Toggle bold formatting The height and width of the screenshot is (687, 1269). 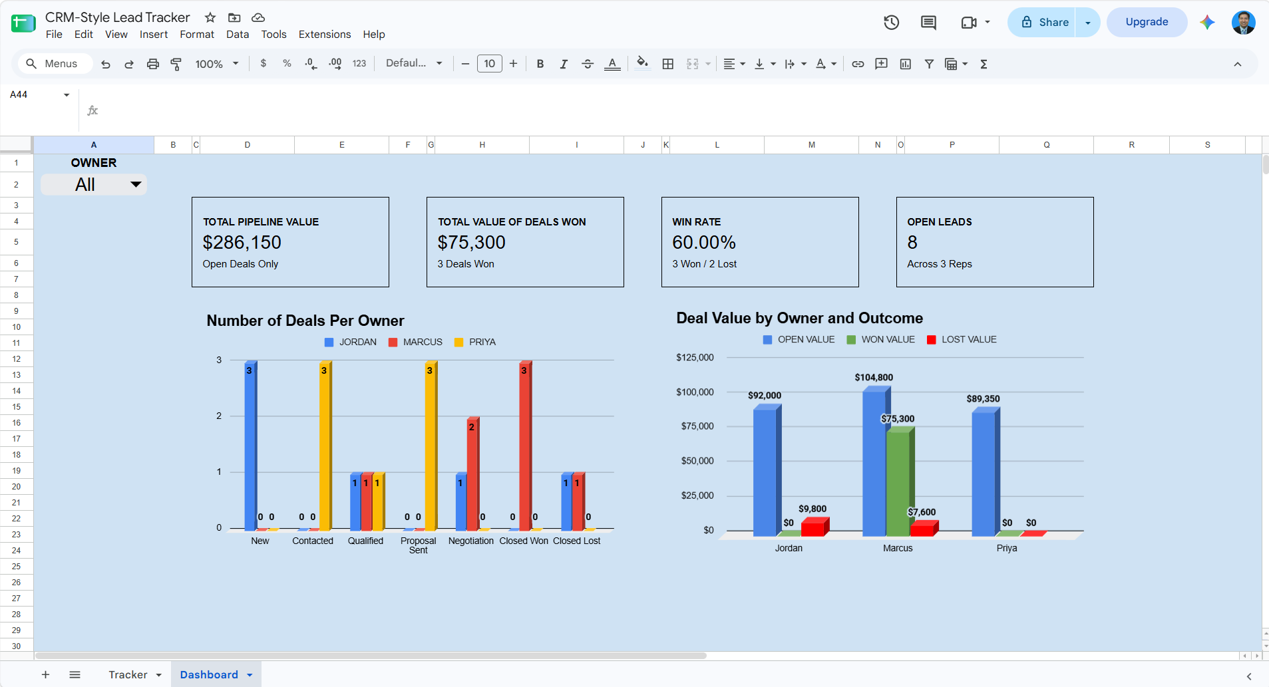tap(540, 64)
